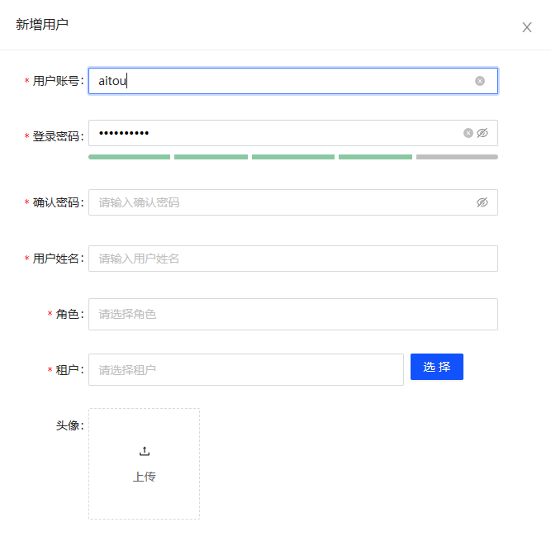Click the 上传 avatar upload box
551x546 pixels.
point(144,463)
